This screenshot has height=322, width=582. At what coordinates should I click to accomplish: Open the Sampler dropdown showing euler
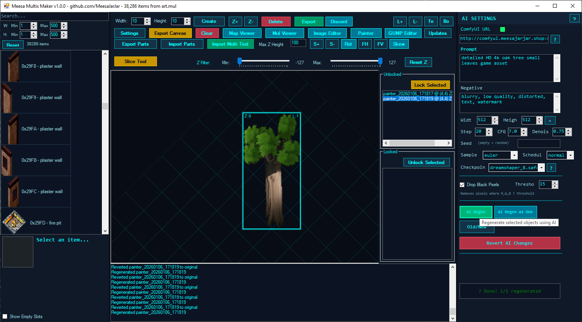point(515,155)
